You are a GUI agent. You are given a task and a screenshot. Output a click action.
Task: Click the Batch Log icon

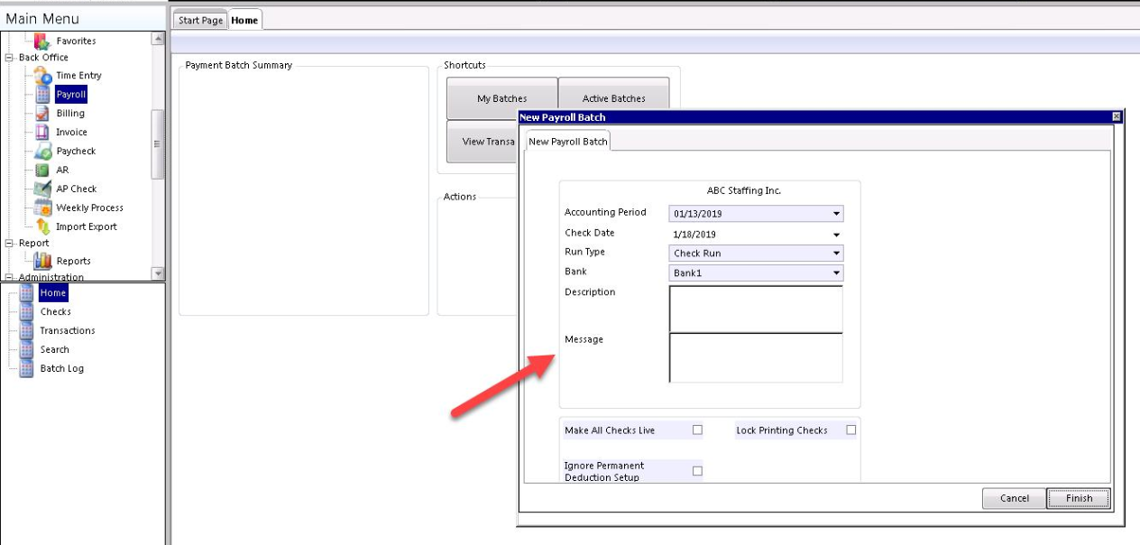pos(26,369)
